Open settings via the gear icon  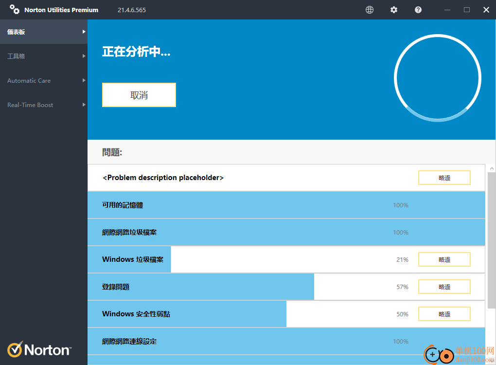[x=394, y=10]
